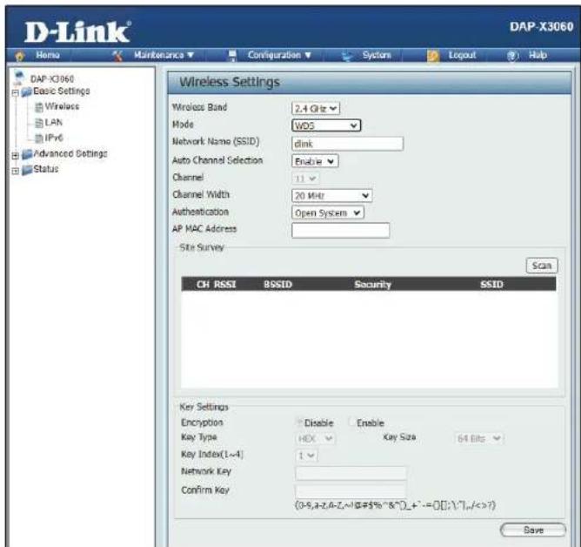Open the Key Index dropdown

[306, 456]
